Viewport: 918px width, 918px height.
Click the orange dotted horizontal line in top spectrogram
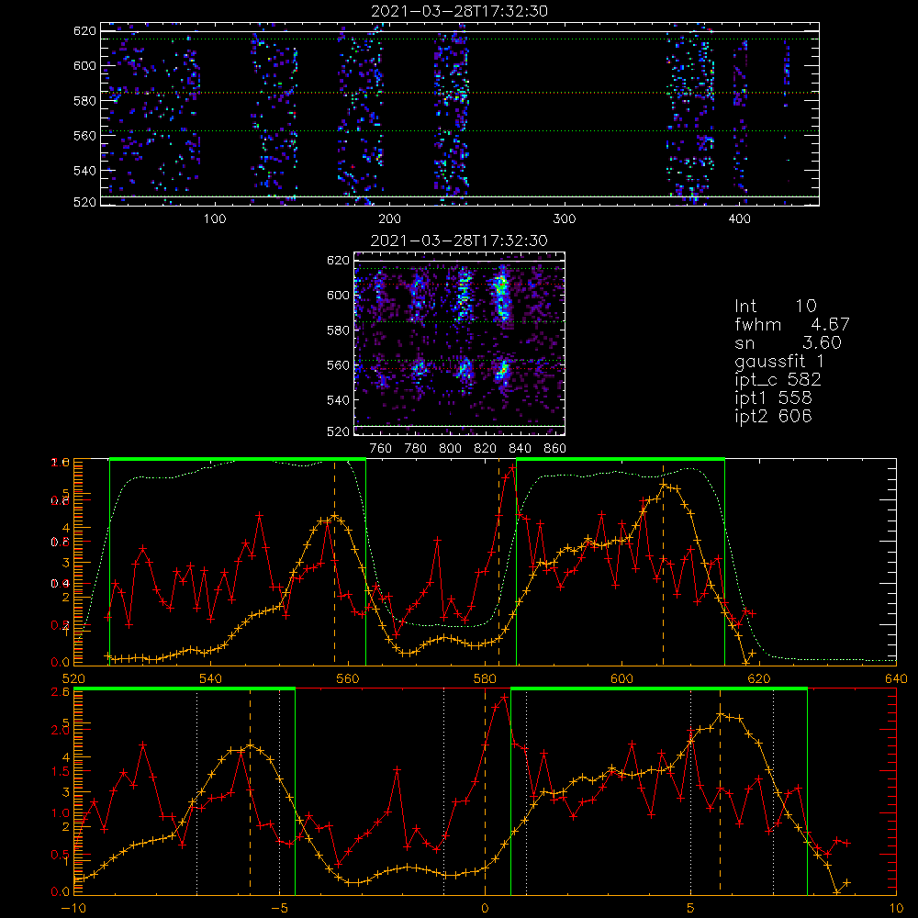coord(460,93)
